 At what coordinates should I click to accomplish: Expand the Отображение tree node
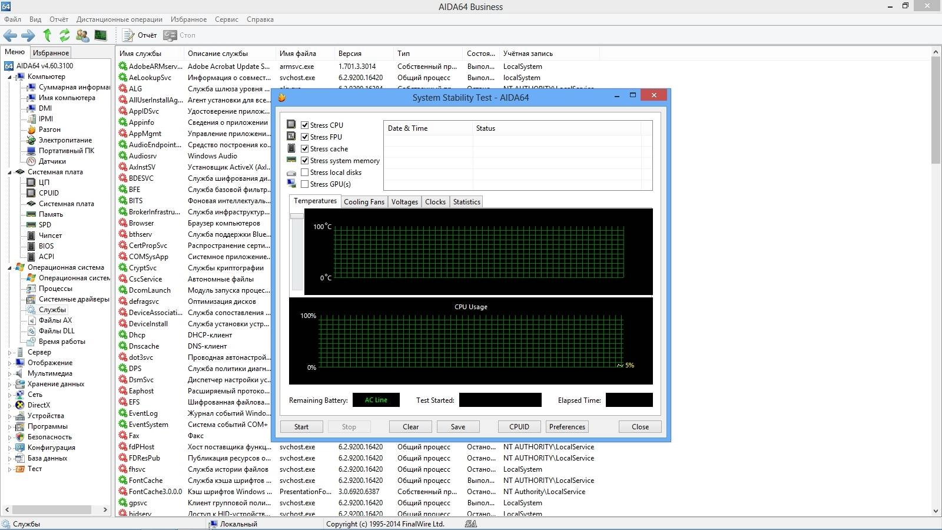pyautogui.click(x=9, y=363)
